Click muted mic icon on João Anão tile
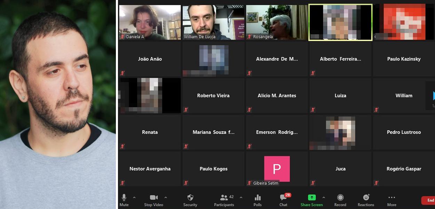The image size is (435, 209). [x=122, y=73]
